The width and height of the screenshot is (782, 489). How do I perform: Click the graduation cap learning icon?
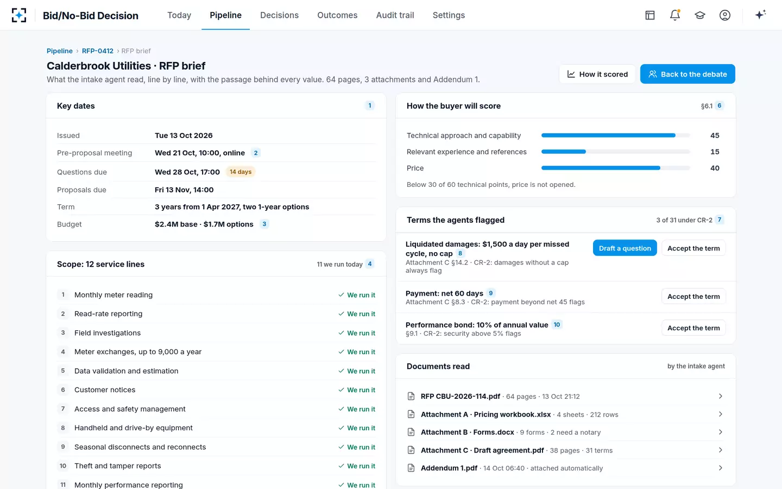click(x=700, y=15)
